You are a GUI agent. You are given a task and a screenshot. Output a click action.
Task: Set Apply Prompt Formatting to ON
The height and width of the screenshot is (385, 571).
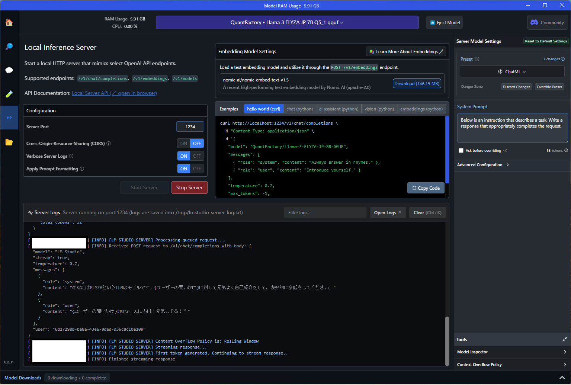pyautogui.click(x=184, y=169)
